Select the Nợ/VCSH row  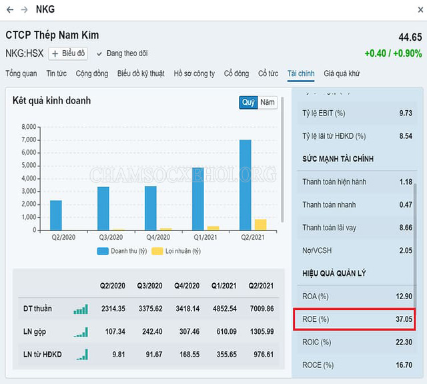tap(357, 250)
